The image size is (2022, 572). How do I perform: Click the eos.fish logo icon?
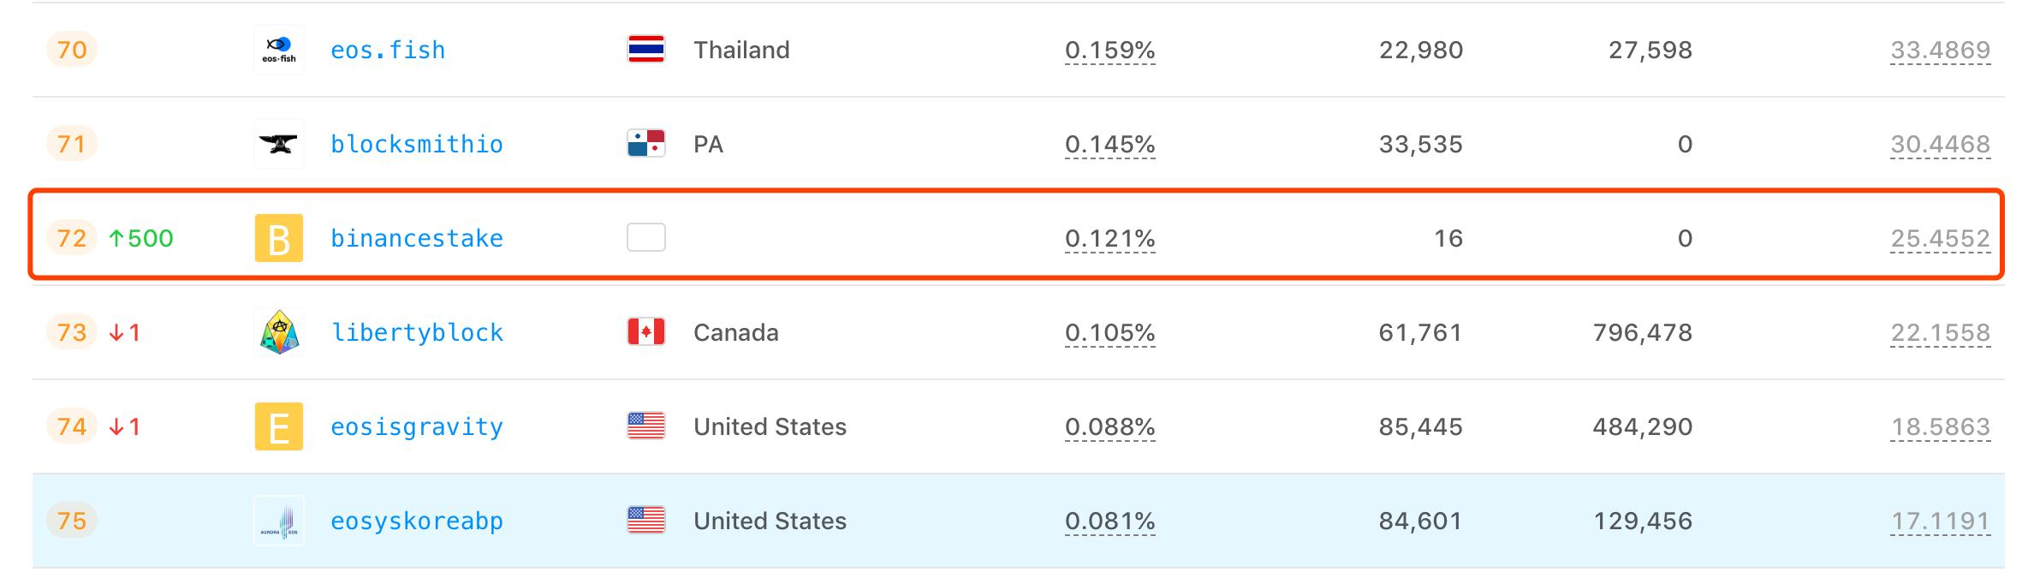point(280,49)
